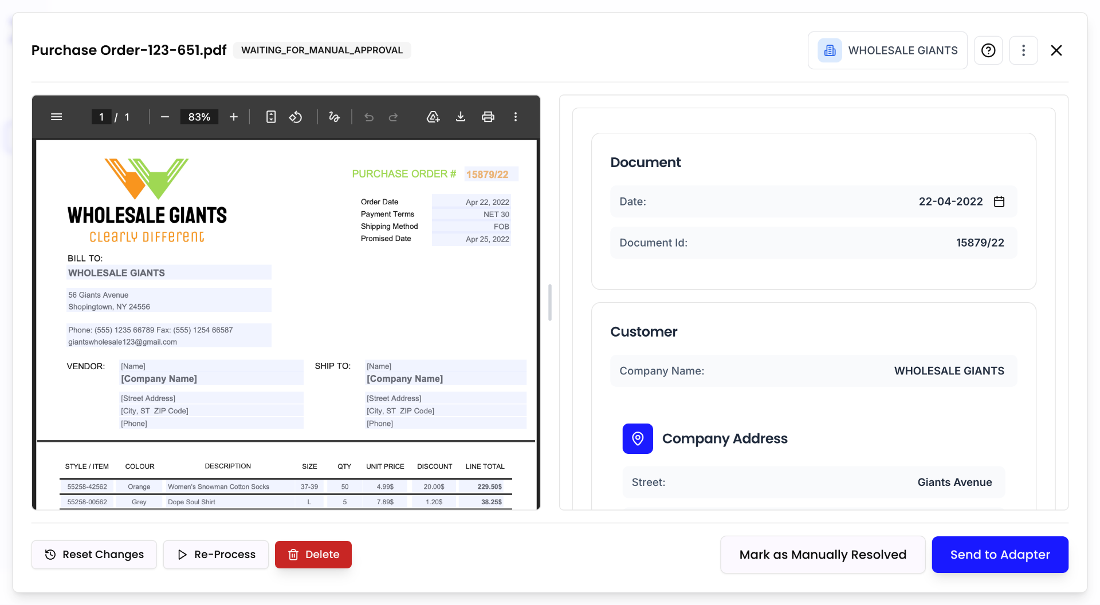Image resolution: width=1100 pixels, height=605 pixels.
Task: Click the WHOLESALE GIANTS company button
Action: (x=887, y=50)
